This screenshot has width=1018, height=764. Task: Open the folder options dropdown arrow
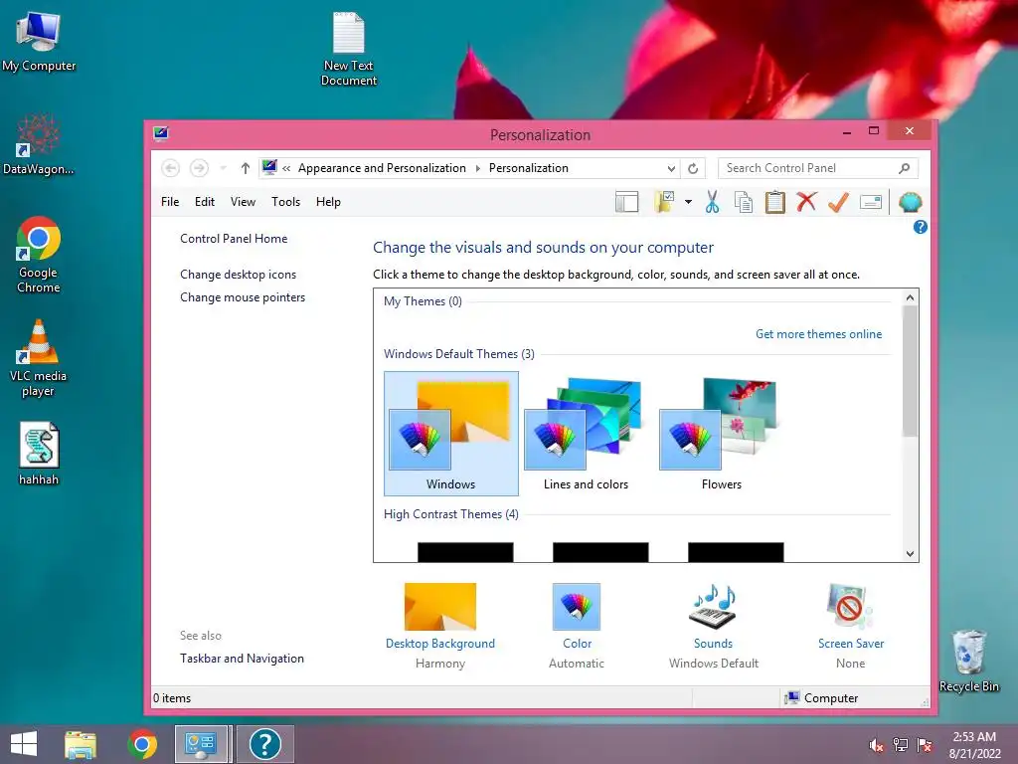688,202
